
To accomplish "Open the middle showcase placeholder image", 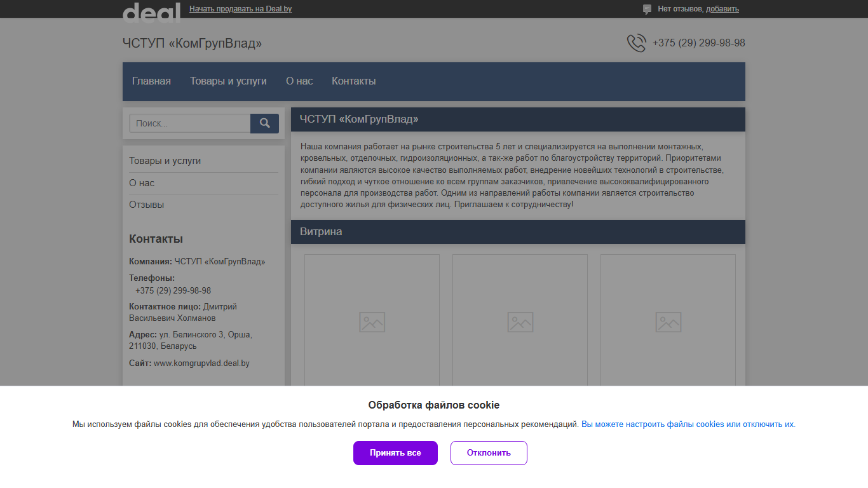I will click(x=520, y=322).
